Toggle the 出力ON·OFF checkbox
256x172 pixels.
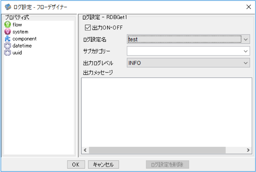click(x=88, y=27)
